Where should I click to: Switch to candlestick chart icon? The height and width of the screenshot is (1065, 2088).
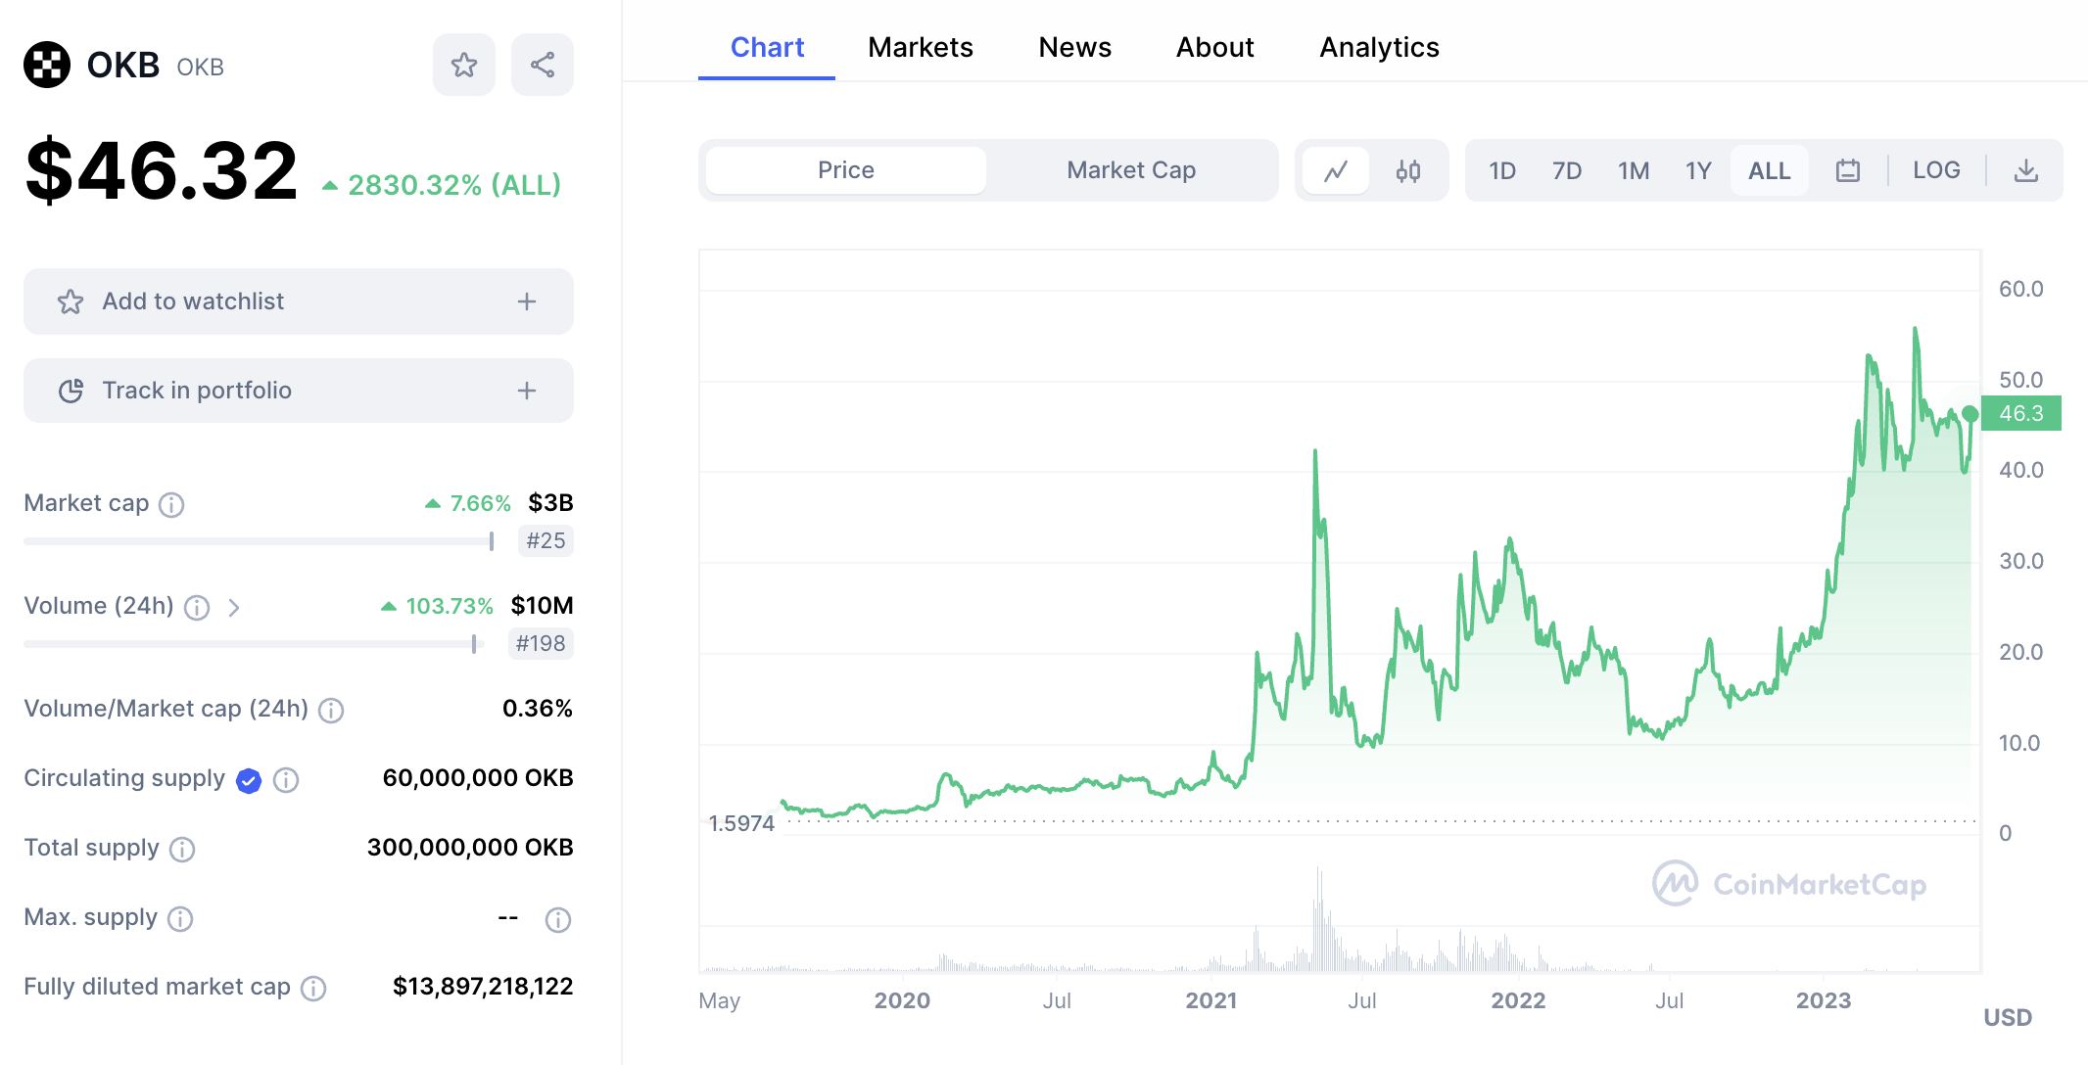pyautogui.click(x=1408, y=171)
